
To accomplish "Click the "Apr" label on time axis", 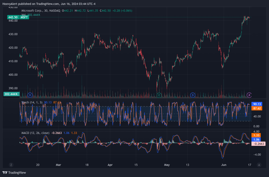I will coord(110,165).
